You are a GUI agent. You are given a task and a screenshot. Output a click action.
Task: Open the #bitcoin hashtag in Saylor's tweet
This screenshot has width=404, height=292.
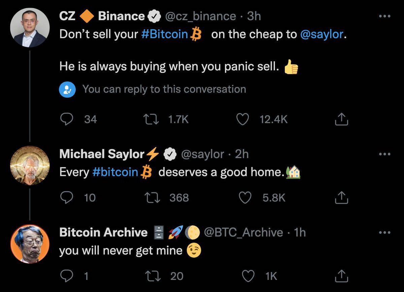(115, 172)
